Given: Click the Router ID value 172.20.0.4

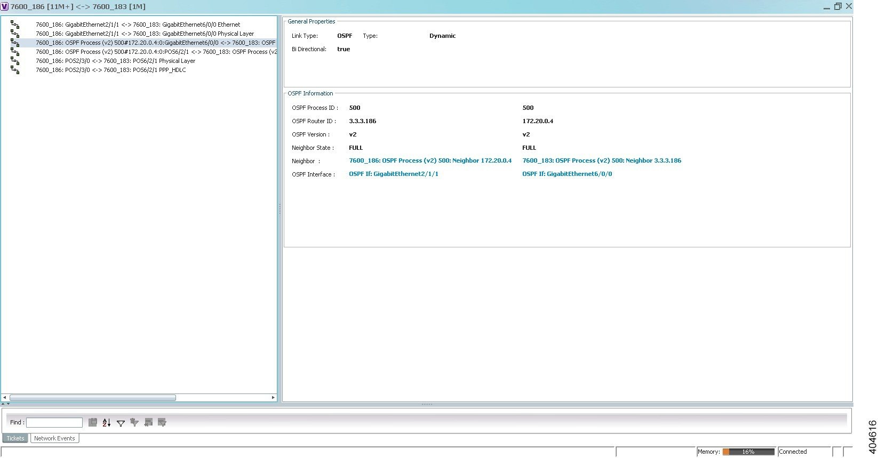Looking at the screenshot, I should [538, 121].
